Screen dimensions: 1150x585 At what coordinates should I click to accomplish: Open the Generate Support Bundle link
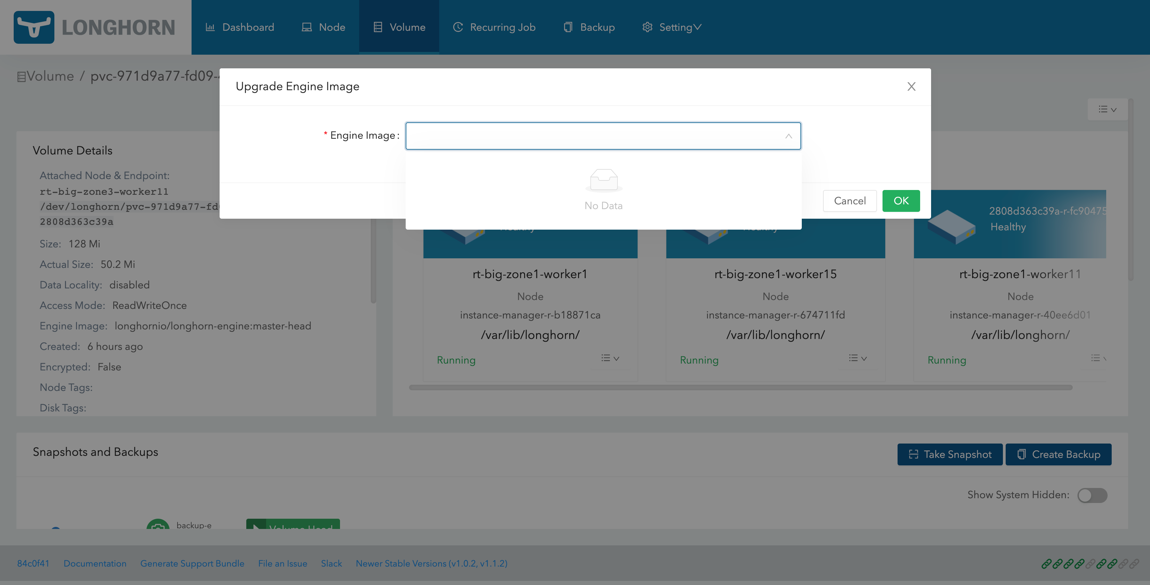pyautogui.click(x=192, y=563)
